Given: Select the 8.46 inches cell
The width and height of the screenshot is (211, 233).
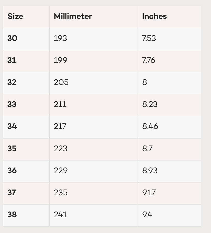Looking at the screenshot, I should click(150, 126).
